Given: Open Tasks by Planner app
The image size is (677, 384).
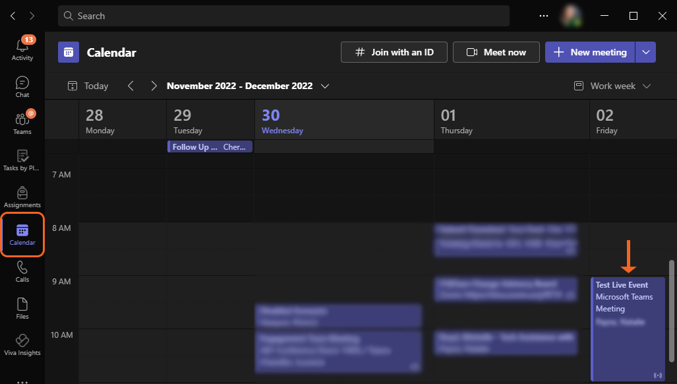Looking at the screenshot, I should pyautogui.click(x=22, y=160).
